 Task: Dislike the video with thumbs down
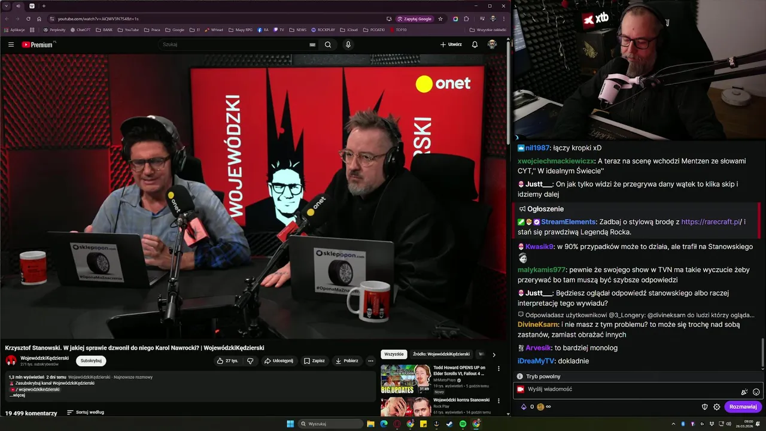pos(250,361)
